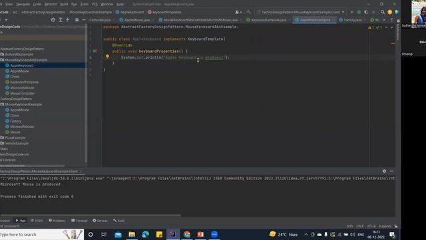
Task: Click Task View button on taskbar
Action: point(104,234)
